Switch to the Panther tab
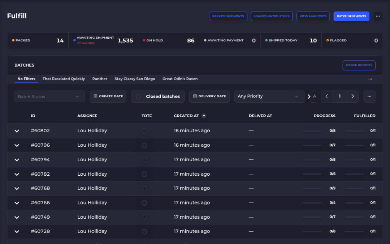 tap(100, 79)
